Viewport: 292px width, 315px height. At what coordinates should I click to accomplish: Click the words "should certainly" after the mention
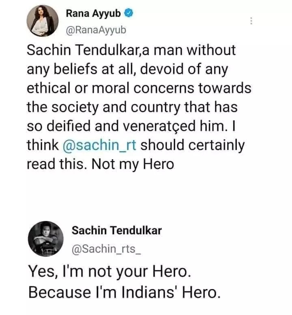click(x=193, y=145)
